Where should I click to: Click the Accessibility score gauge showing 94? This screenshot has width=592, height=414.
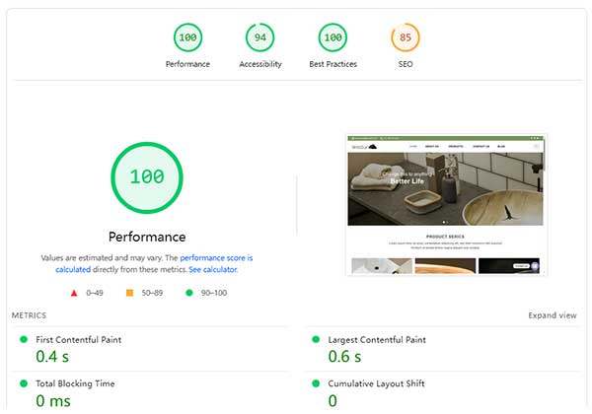(260, 38)
